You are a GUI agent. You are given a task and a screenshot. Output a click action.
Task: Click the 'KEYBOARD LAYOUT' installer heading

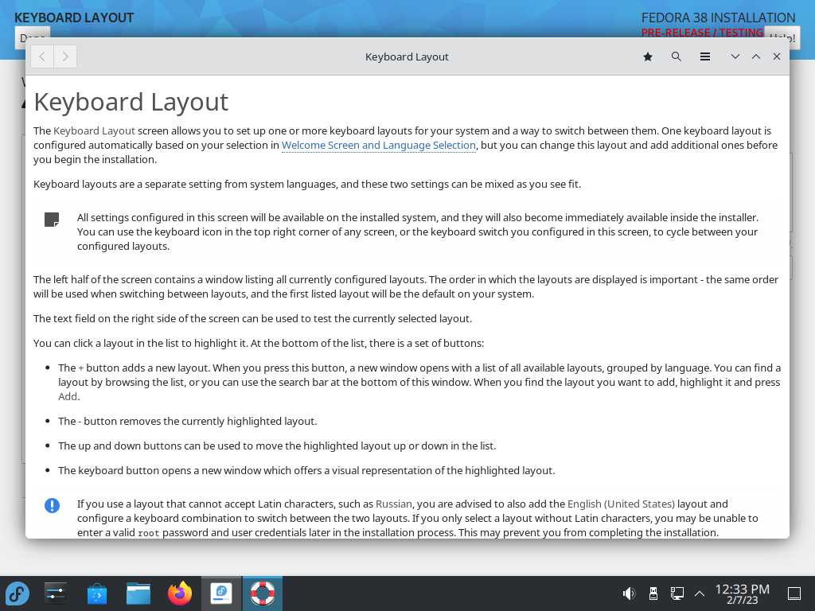pyautogui.click(x=74, y=18)
